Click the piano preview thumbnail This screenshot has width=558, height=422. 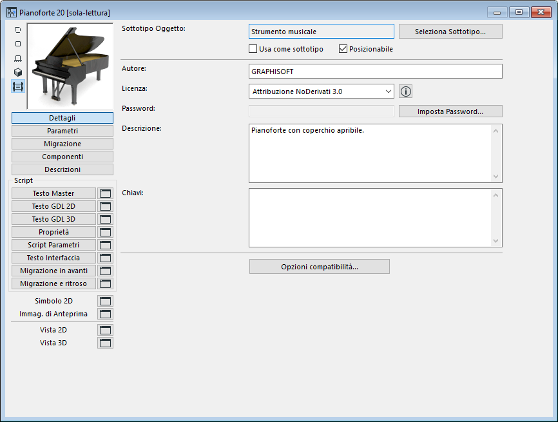point(70,66)
